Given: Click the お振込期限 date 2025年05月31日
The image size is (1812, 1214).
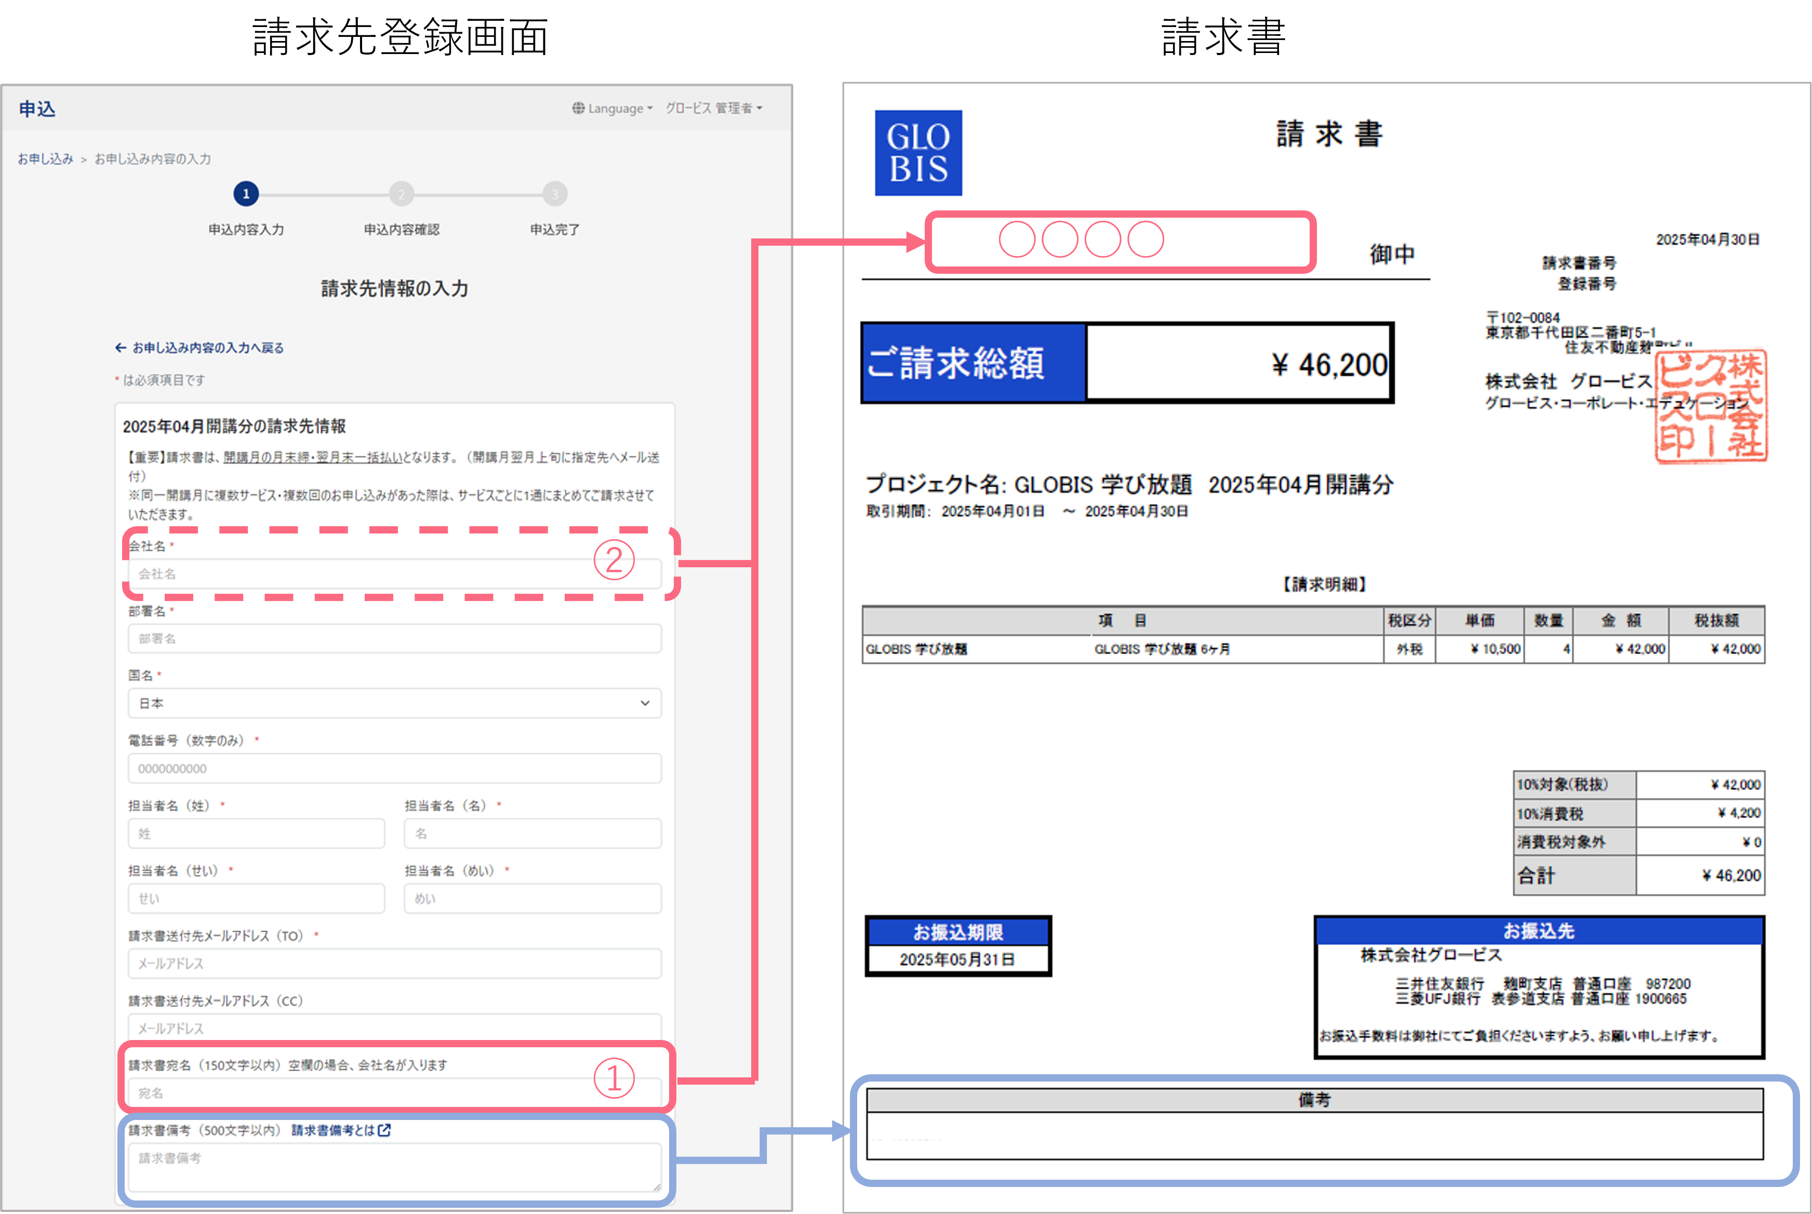Looking at the screenshot, I should (x=957, y=959).
